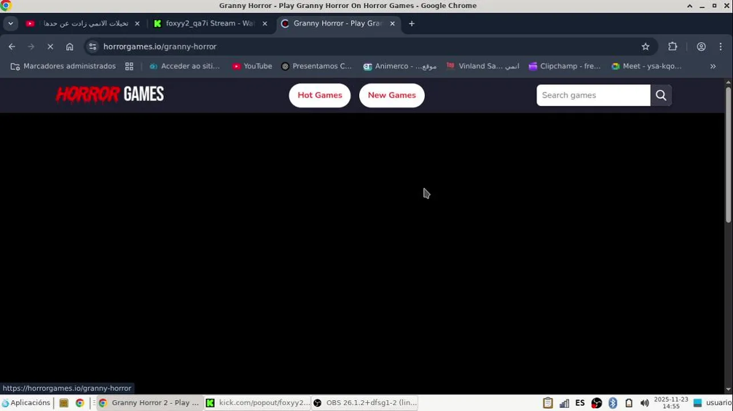Open the New Games page
This screenshot has width=733, height=411.
(392, 95)
